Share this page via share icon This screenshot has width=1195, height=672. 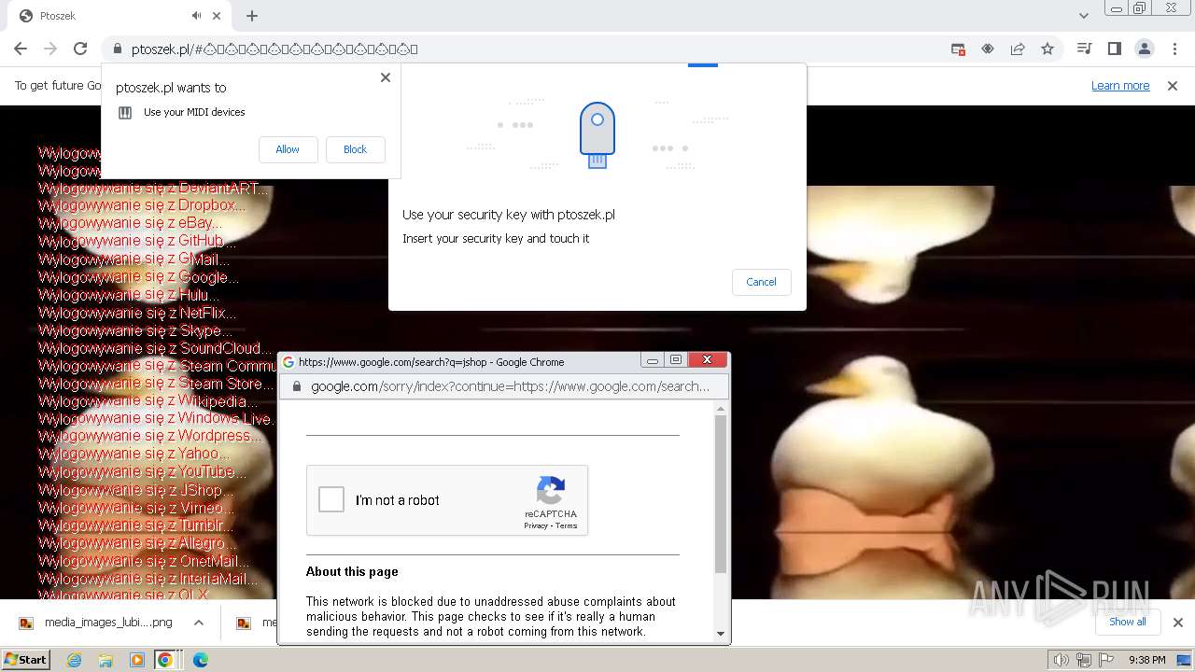tap(1018, 49)
